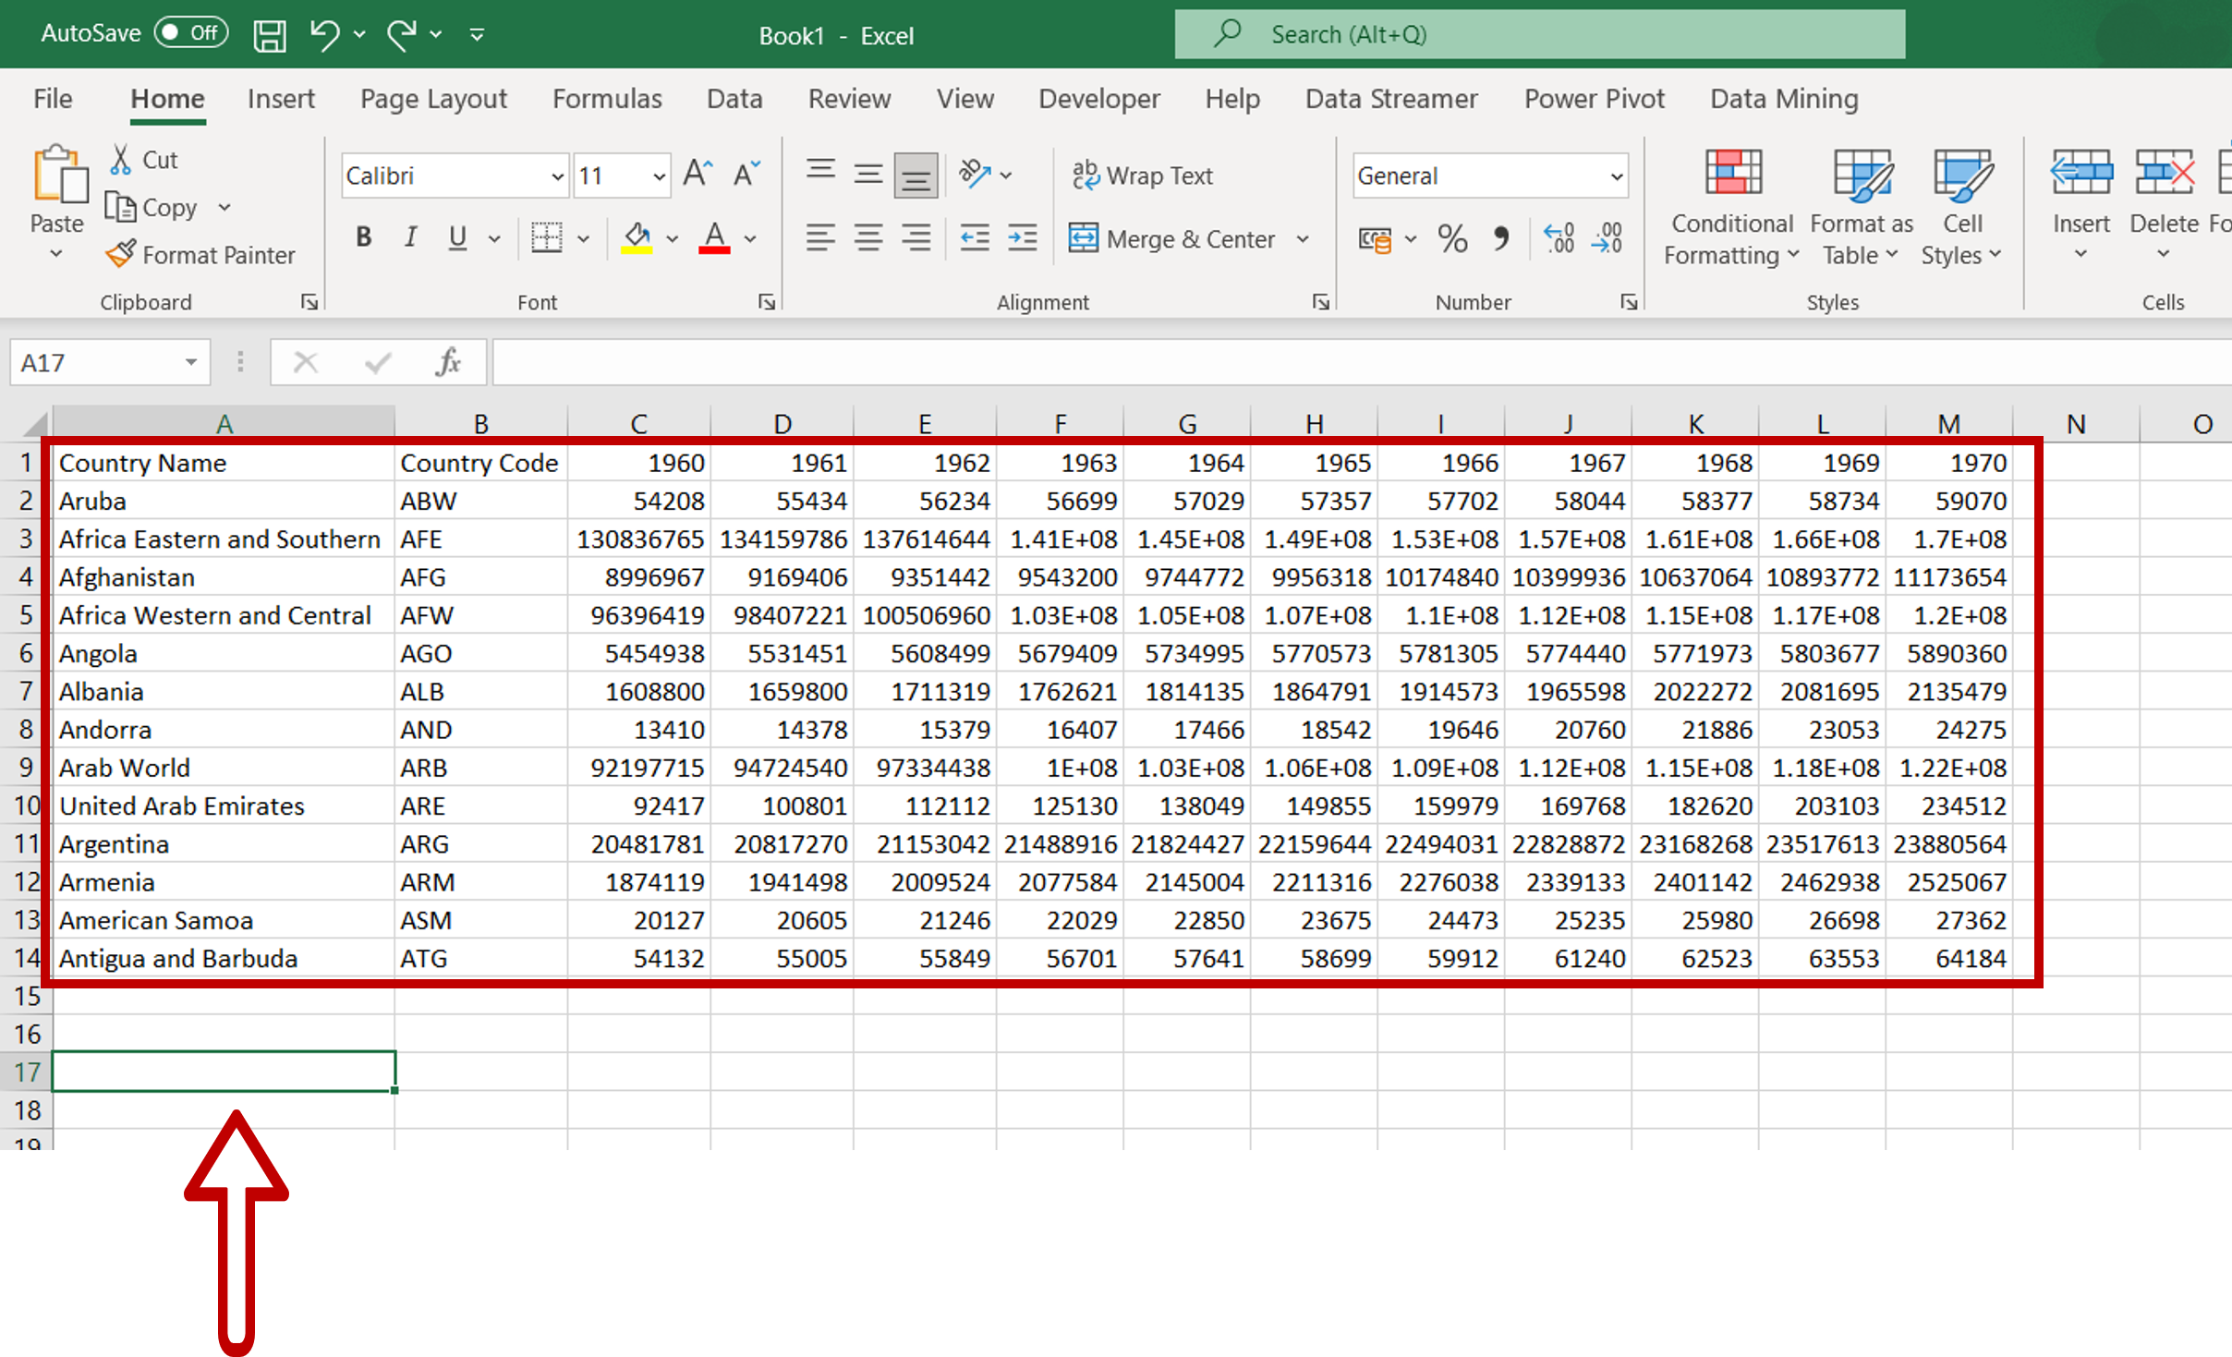Click inside the Search box
This screenshot has height=1357, width=2232.
1534,33
